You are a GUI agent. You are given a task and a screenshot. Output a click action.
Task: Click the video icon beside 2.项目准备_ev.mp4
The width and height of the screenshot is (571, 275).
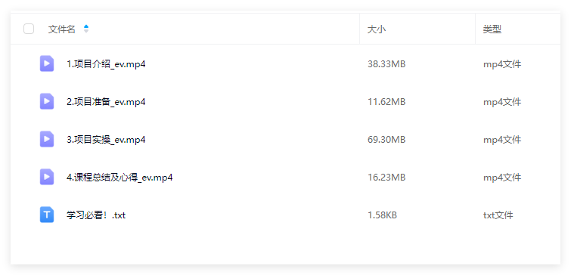(x=47, y=101)
